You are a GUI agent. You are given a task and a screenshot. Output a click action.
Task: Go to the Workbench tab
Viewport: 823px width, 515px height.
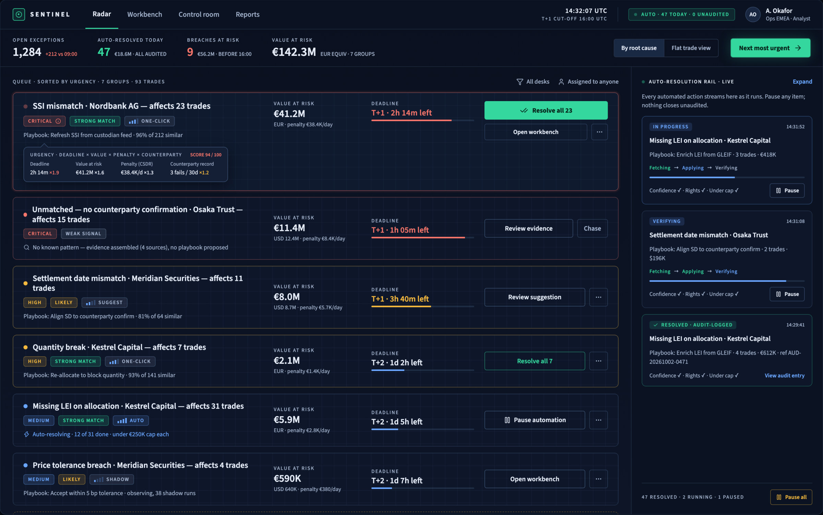click(145, 14)
